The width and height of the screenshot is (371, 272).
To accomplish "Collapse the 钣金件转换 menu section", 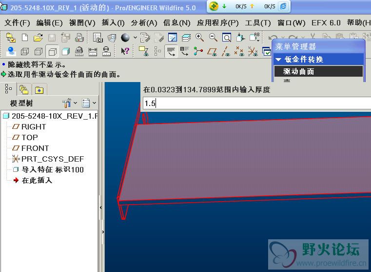I will (278, 59).
